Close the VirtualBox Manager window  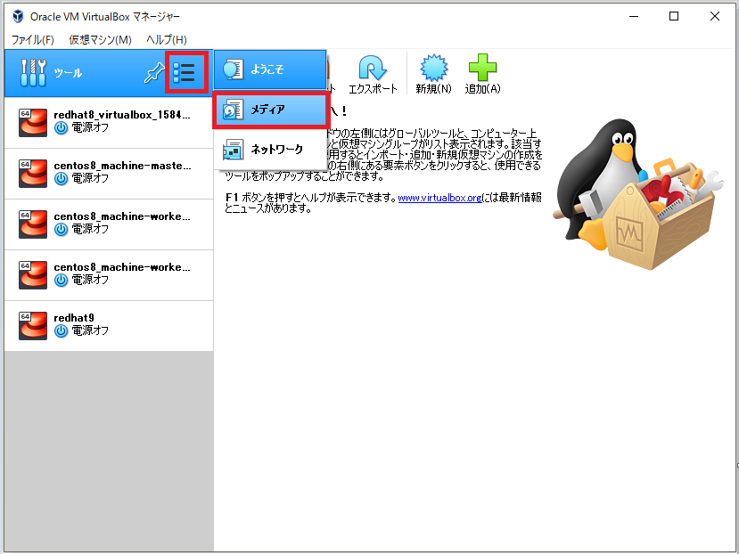tap(715, 16)
